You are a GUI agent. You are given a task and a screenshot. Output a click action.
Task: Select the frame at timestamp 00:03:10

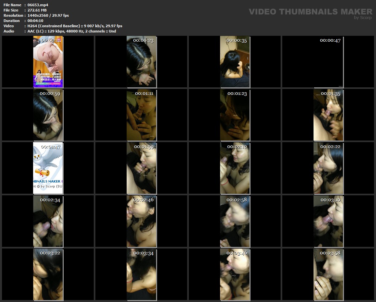coord(328,221)
